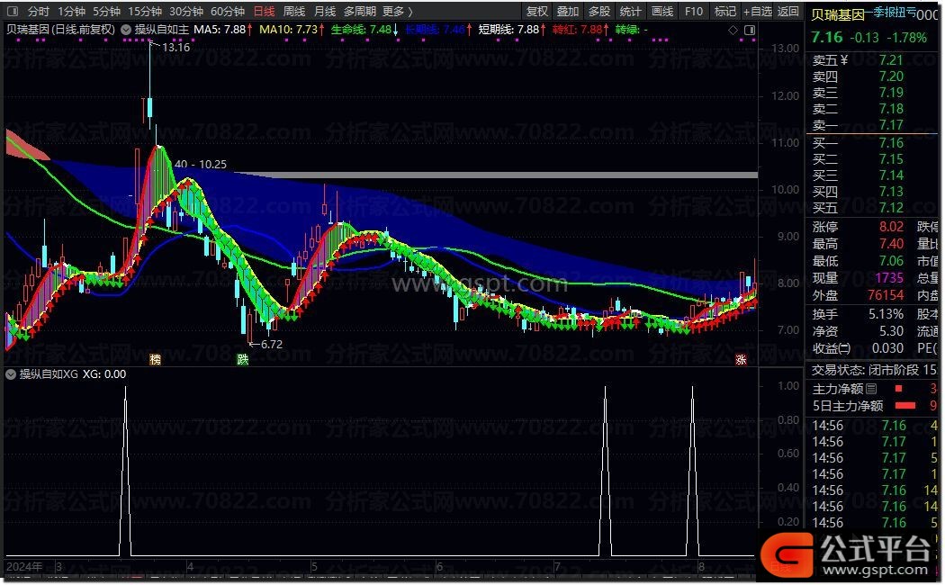The width and height of the screenshot is (945, 585).
Task: Click the 贝瑞基因 stock name in quote panel
Action: pos(838,14)
